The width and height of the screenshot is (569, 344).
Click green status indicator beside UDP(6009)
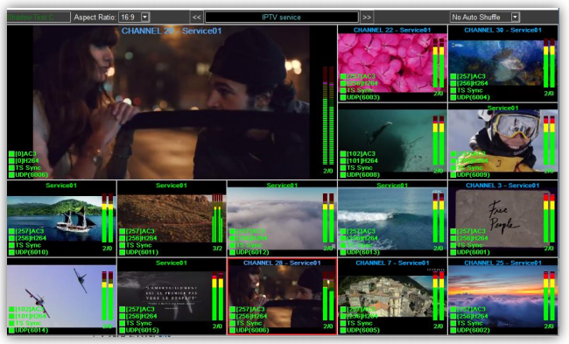(x=453, y=174)
